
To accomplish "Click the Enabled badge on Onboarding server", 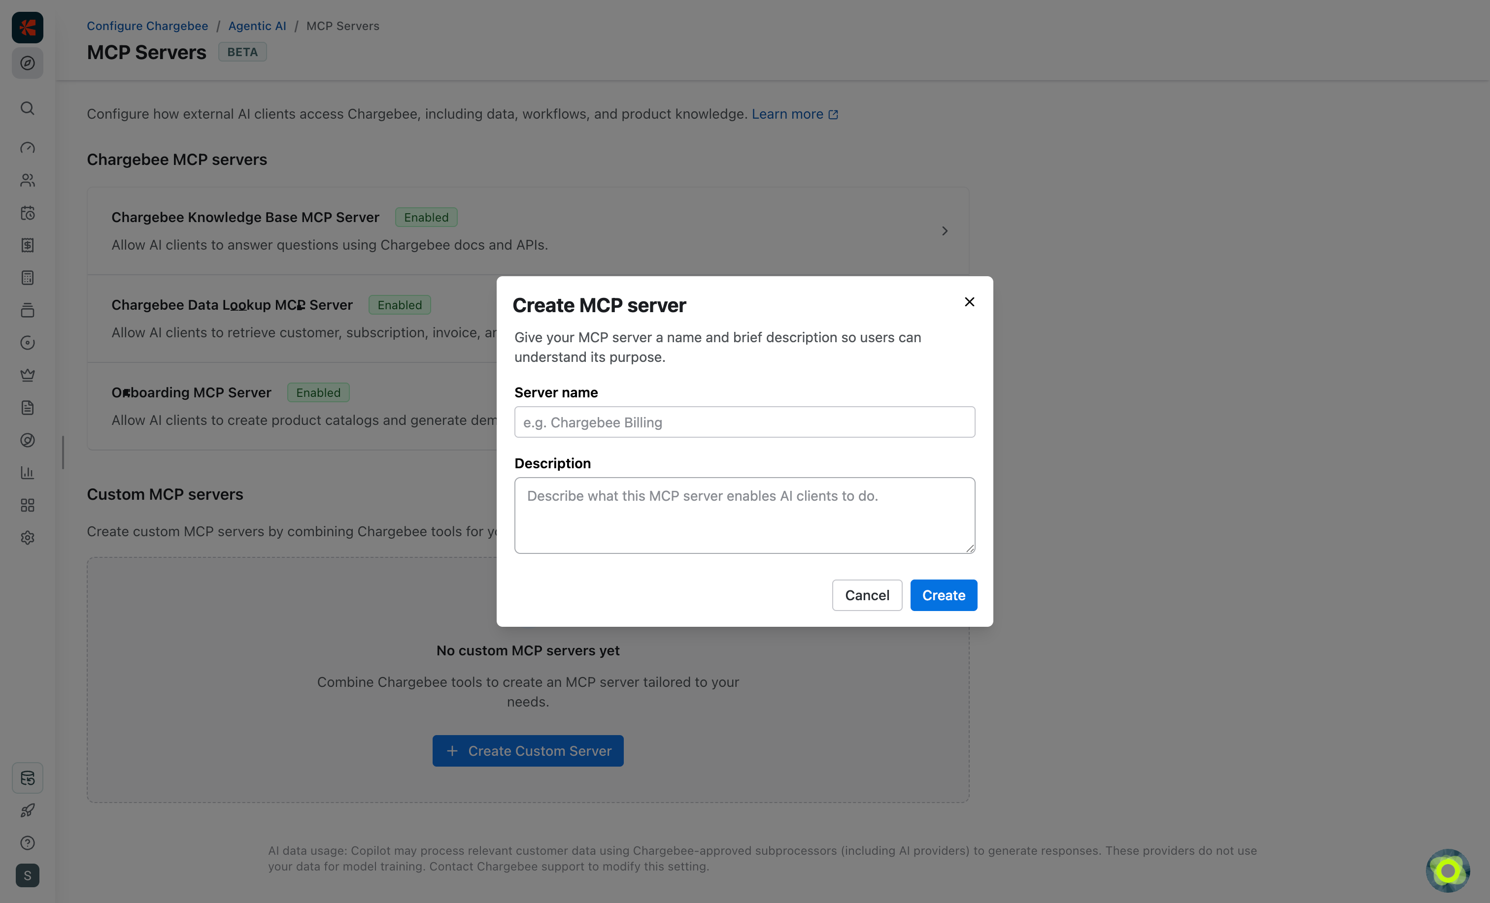I will (318, 393).
